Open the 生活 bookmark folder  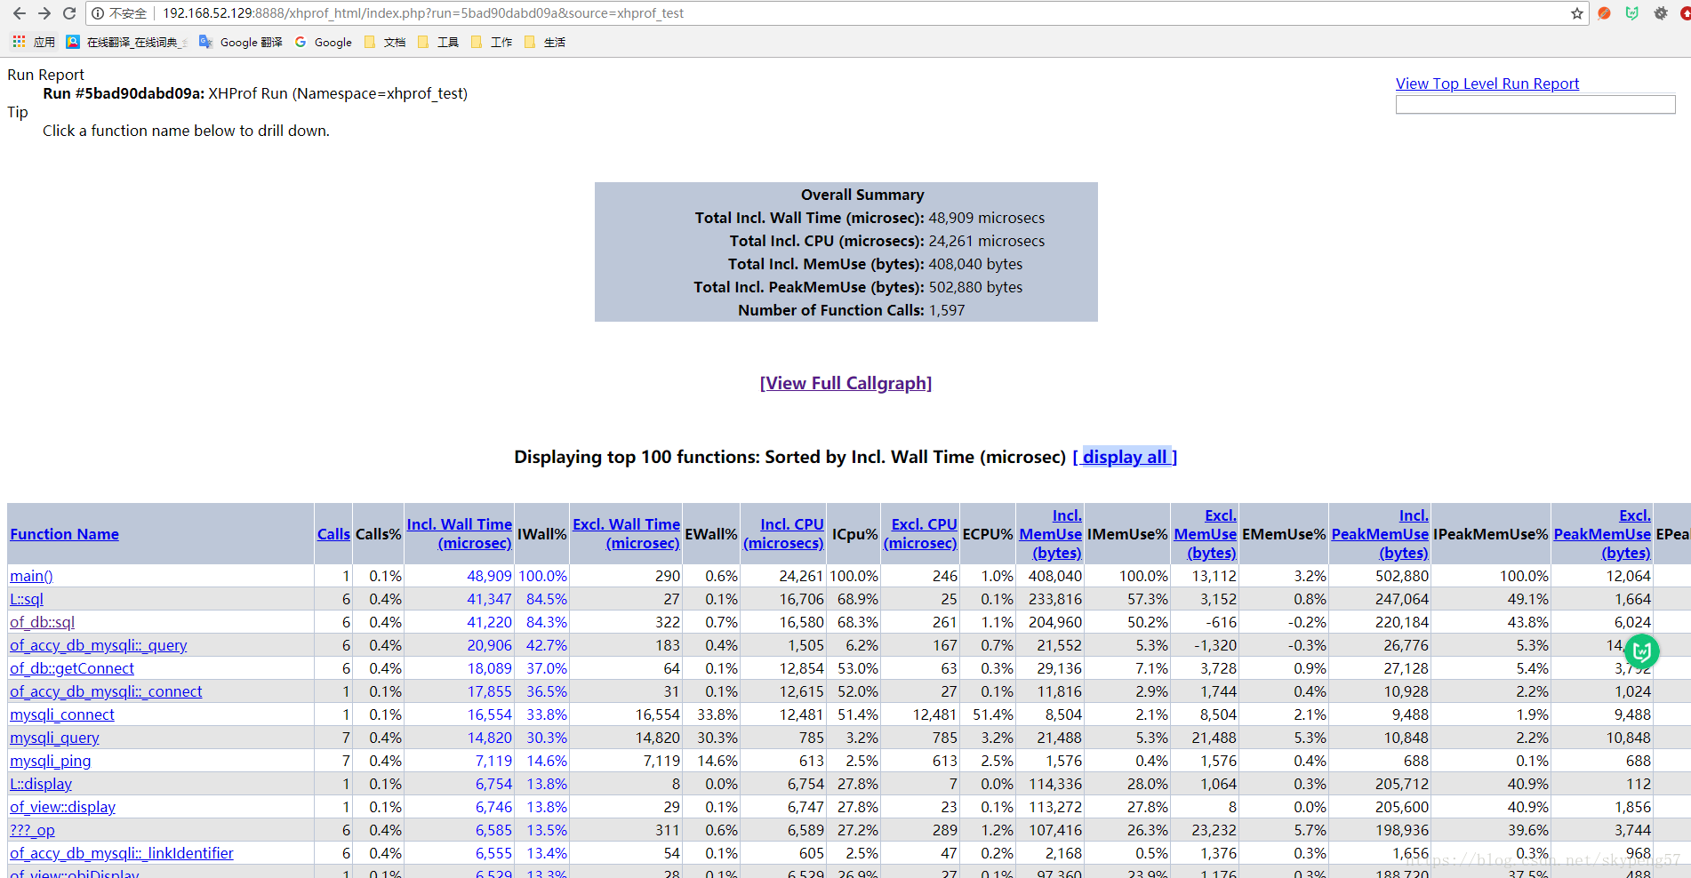point(545,42)
